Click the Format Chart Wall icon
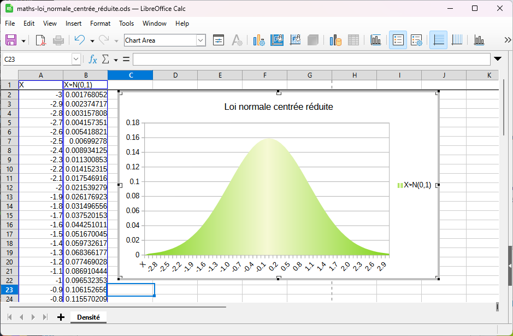513x336 pixels. tap(295, 40)
